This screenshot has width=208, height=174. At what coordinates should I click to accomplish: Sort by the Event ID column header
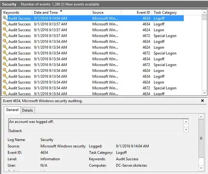coord(137,12)
